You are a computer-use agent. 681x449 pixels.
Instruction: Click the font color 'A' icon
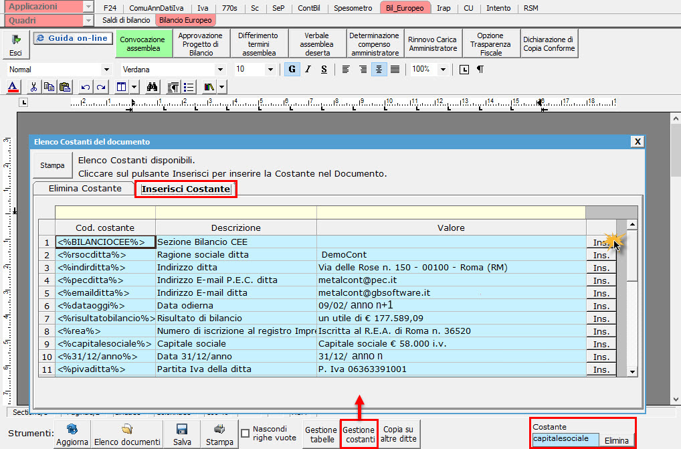(x=13, y=87)
